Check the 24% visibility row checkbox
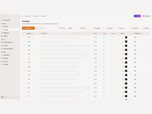 25,75
